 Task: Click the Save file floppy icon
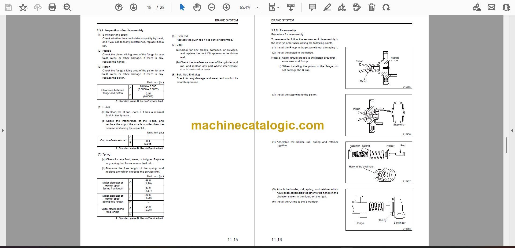point(8,7)
